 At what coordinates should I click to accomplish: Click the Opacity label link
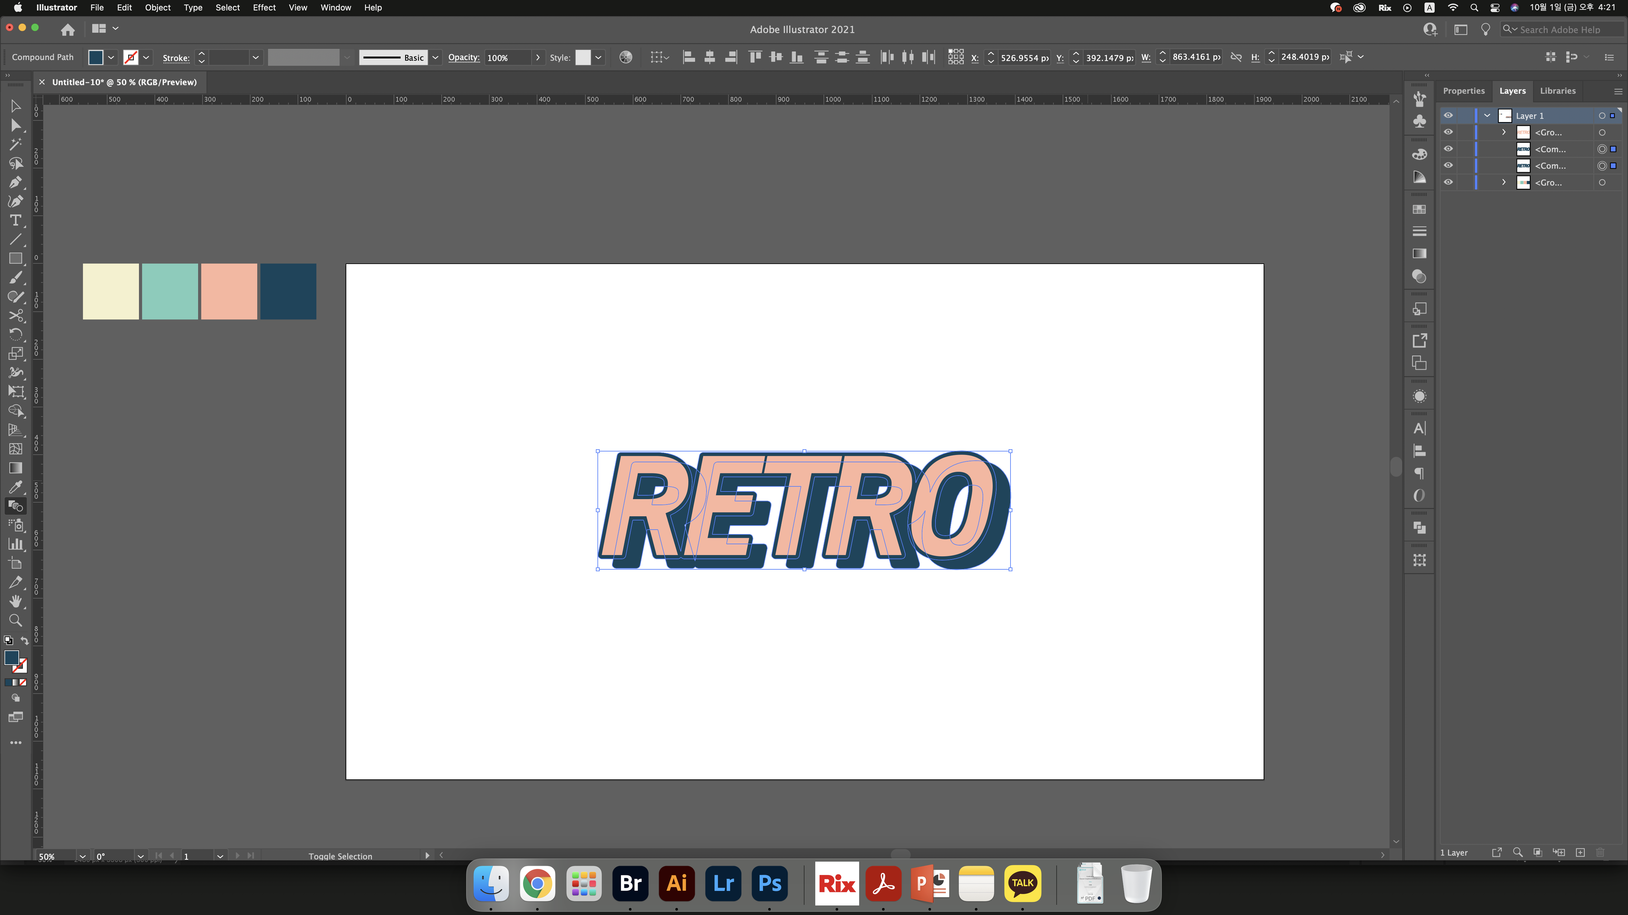(x=463, y=58)
